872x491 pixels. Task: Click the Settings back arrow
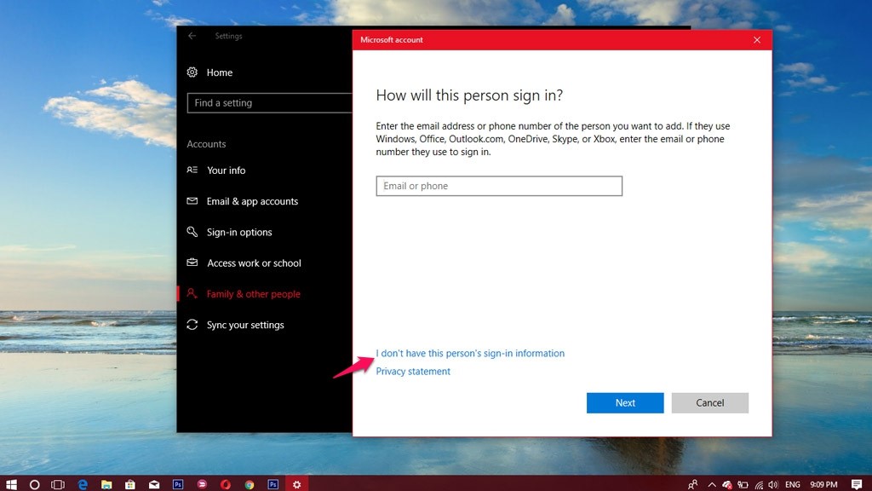point(192,36)
